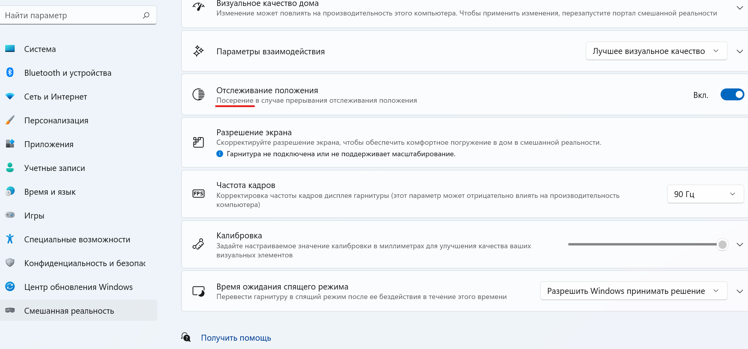This screenshot has height=349, width=748.
Task: Open the Лучшее визуальное качество dropdown
Action: [x=656, y=51]
